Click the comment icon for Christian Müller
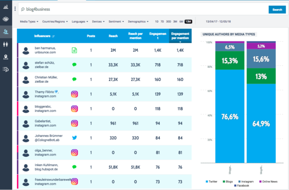Image resolution: width=289 pixels, height=190 pixels. pos(74,79)
